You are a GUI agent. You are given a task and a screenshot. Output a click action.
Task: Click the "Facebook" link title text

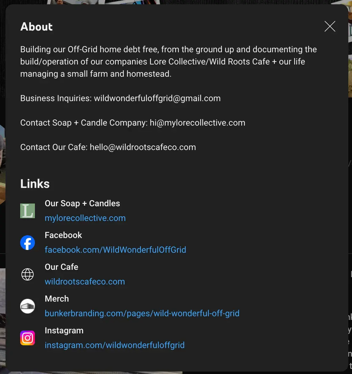[x=63, y=235]
